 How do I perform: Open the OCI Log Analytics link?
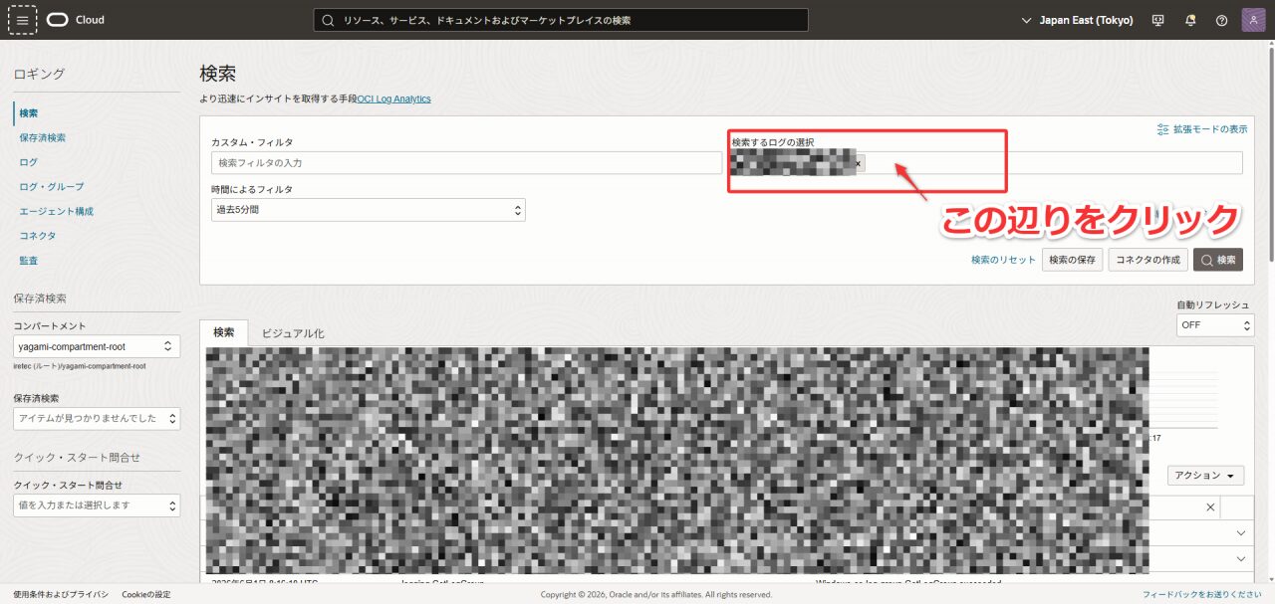[393, 99]
